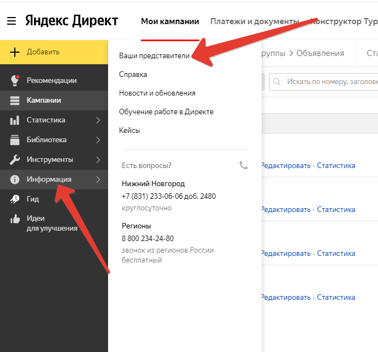Click the Нижний Новгород phone number
The image size is (378, 352).
click(169, 197)
